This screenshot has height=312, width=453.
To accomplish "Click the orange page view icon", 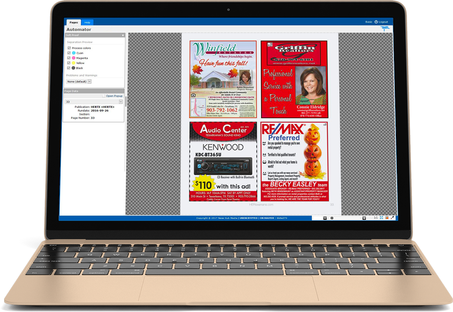I will 387,217.
